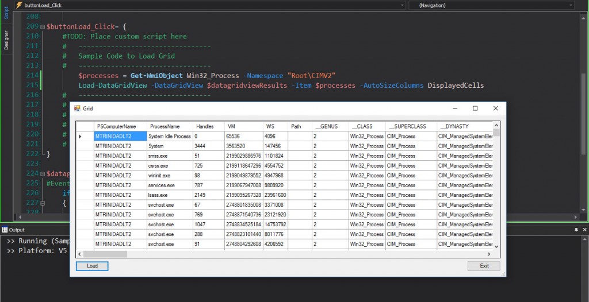589x302 pixels.
Task: Close the Output panel
Action: pos(584,230)
